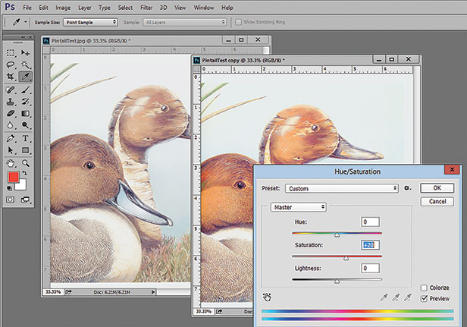
Task: Click the Lightness value input field
Action: (x=370, y=268)
